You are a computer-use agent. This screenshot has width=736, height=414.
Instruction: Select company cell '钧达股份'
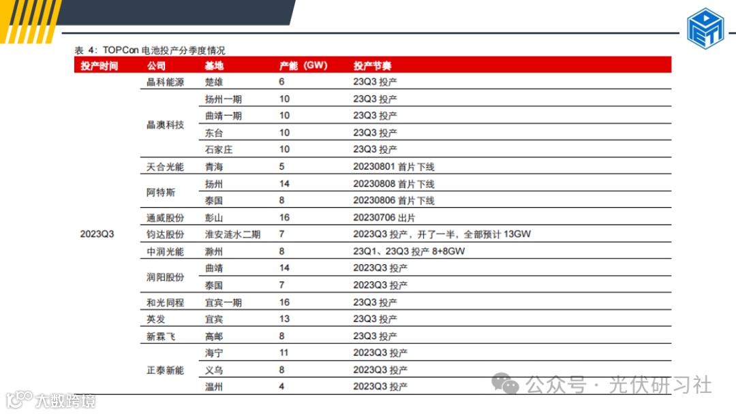point(165,234)
